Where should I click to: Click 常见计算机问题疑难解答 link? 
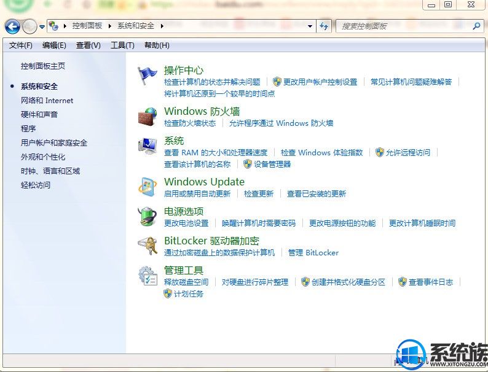[x=411, y=82]
